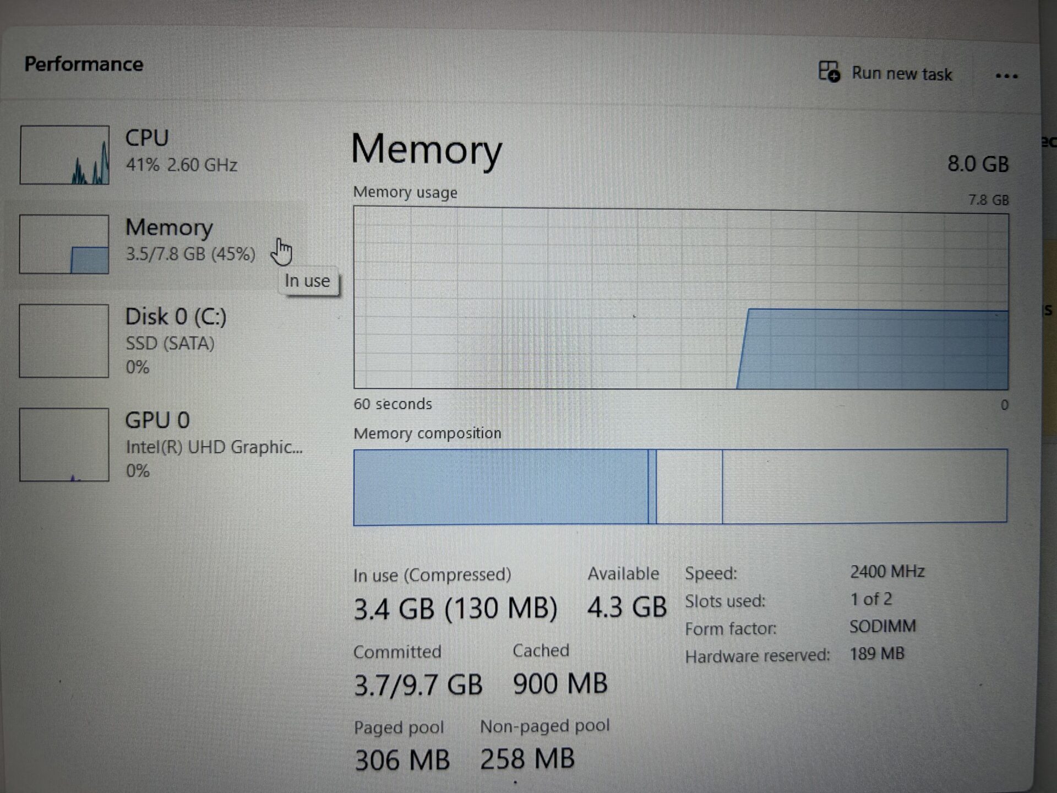Switch to Disk 0 (C:) performance view
The image size is (1057, 793).
tap(176, 317)
